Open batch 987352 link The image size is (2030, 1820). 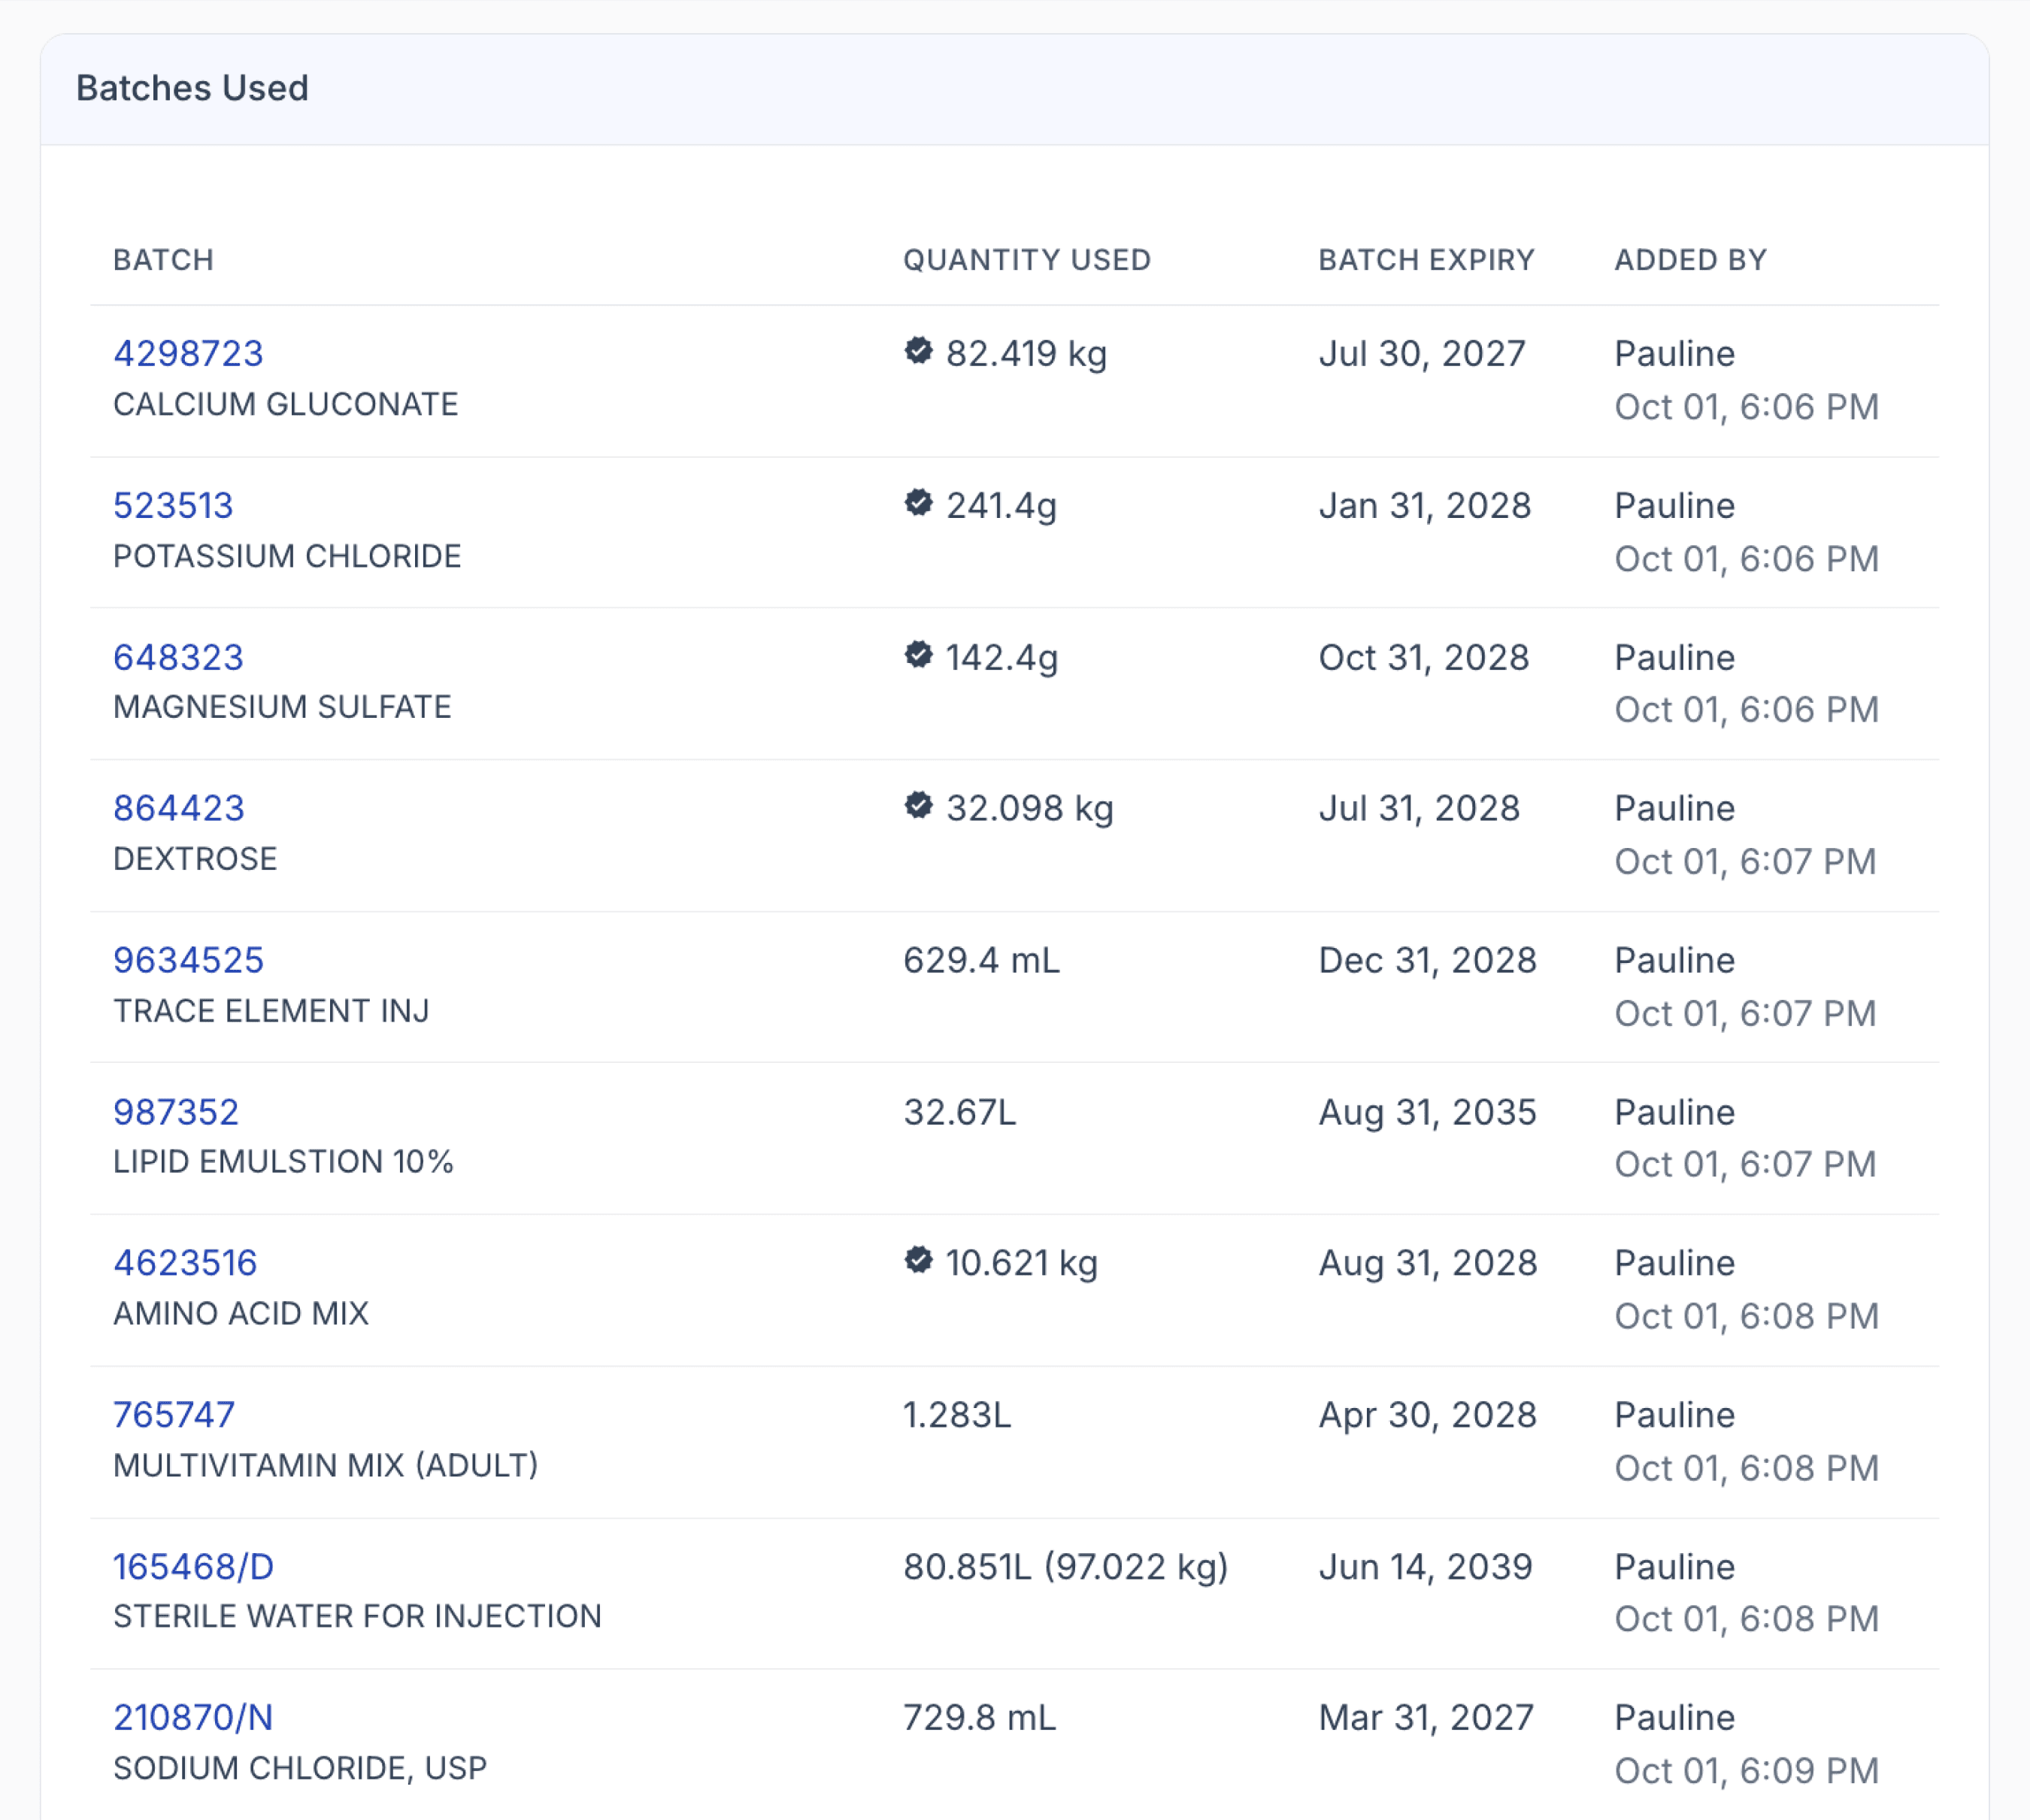[x=176, y=1113]
